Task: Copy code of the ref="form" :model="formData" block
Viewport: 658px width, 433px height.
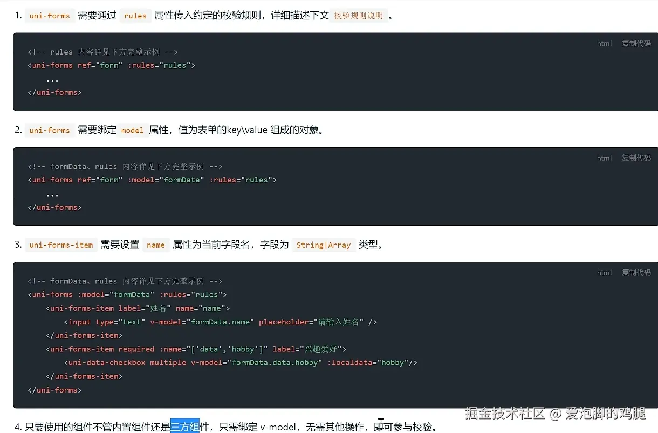Action: pyautogui.click(x=636, y=158)
